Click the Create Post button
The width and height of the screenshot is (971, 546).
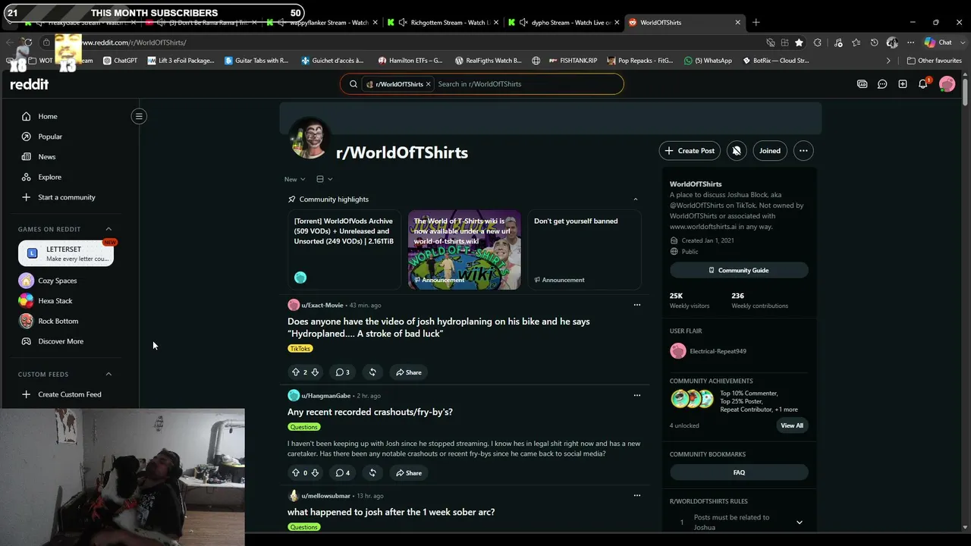tap(690, 151)
